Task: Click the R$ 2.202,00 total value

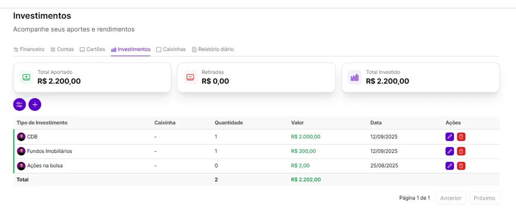Action: pyautogui.click(x=306, y=180)
